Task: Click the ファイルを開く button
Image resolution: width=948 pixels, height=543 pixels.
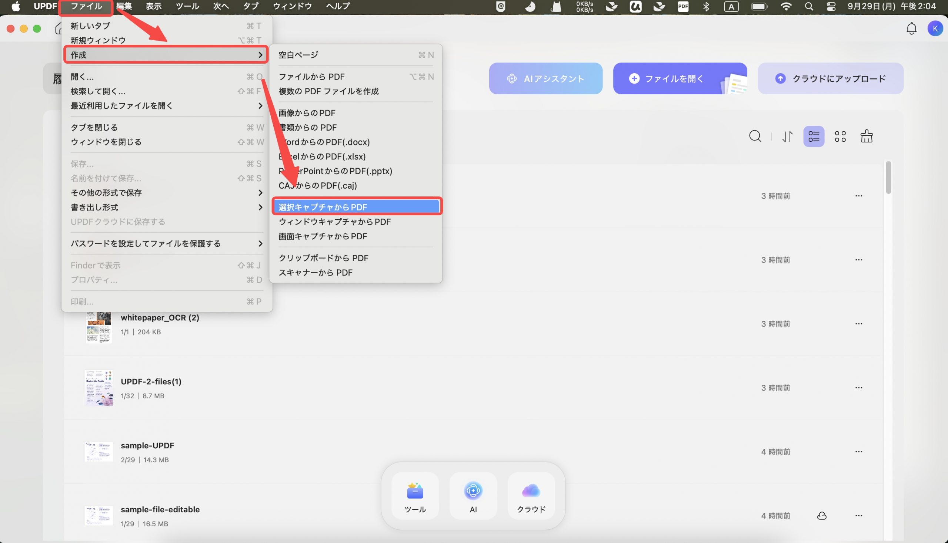Action: point(680,79)
